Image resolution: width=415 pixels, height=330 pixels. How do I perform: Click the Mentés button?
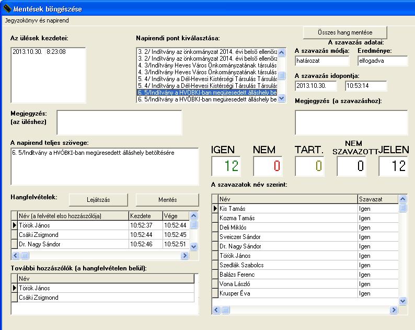tap(167, 200)
